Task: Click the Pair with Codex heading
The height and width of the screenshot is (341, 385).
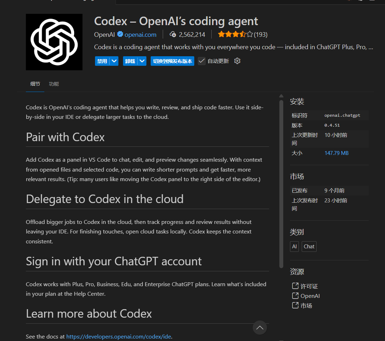Action: coord(65,137)
